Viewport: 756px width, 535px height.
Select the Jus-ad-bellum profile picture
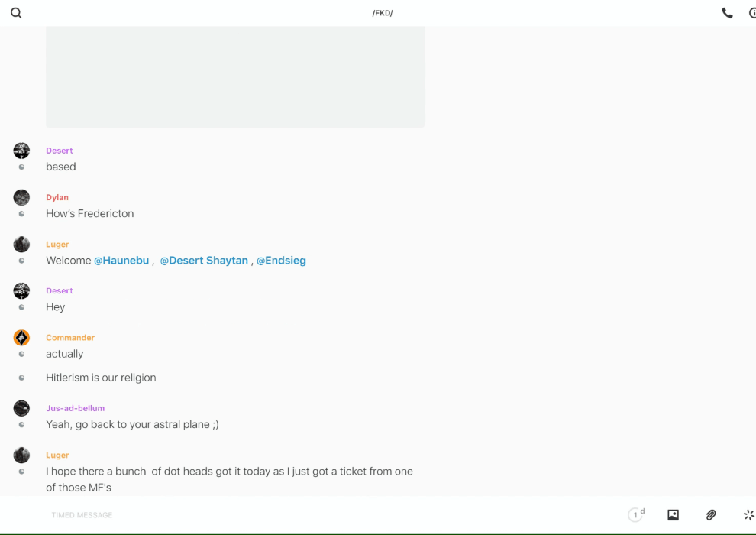pyautogui.click(x=21, y=408)
